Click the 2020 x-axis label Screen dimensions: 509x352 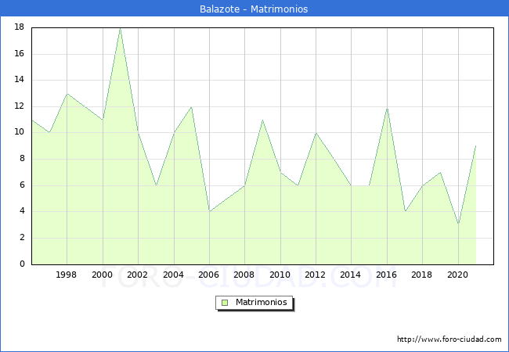pos(458,275)
